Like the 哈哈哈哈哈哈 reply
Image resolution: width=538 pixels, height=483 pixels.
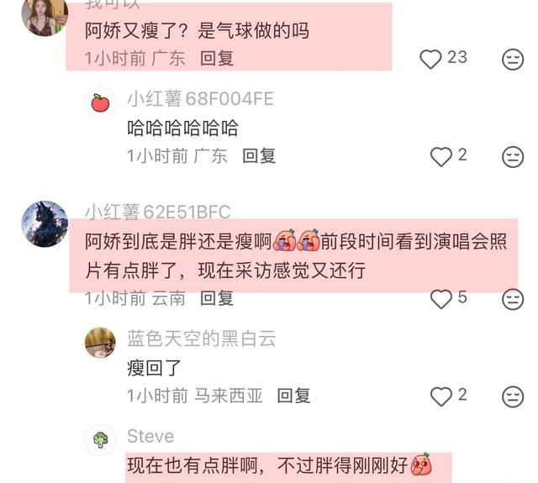click(x=440, y=156)
